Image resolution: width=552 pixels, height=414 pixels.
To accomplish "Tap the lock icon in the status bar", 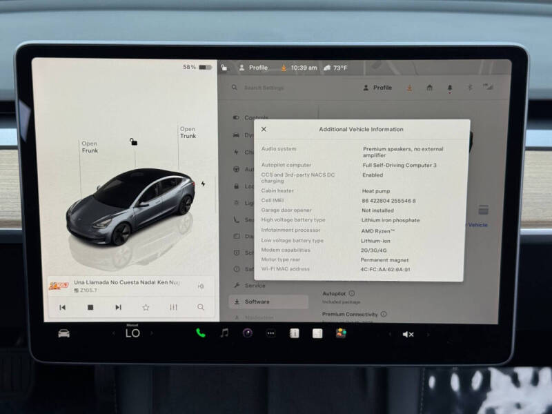I will (x=224, y=68).
